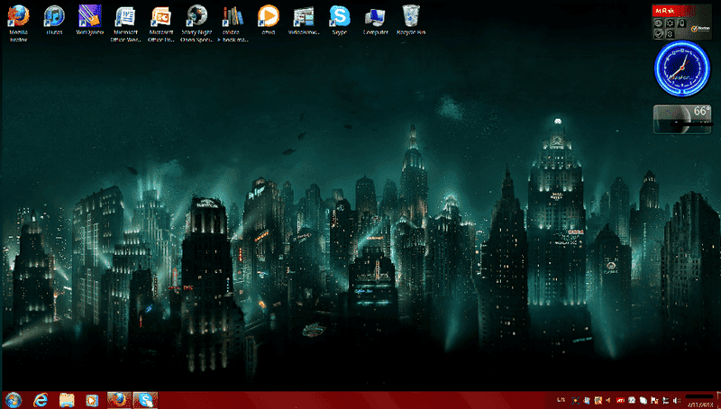Click the taskbar date and time
The height and width of the screenshot is (409, 721).
(699, 400)
